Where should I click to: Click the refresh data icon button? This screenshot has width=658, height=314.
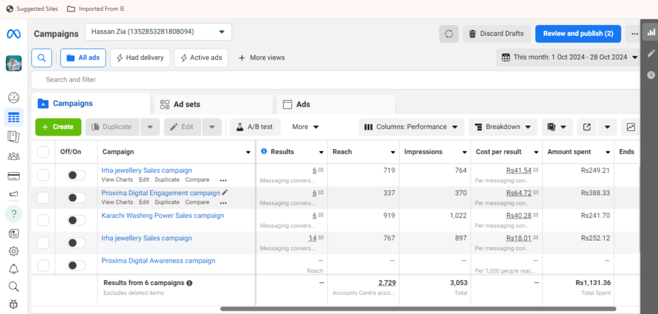(449, 33)
